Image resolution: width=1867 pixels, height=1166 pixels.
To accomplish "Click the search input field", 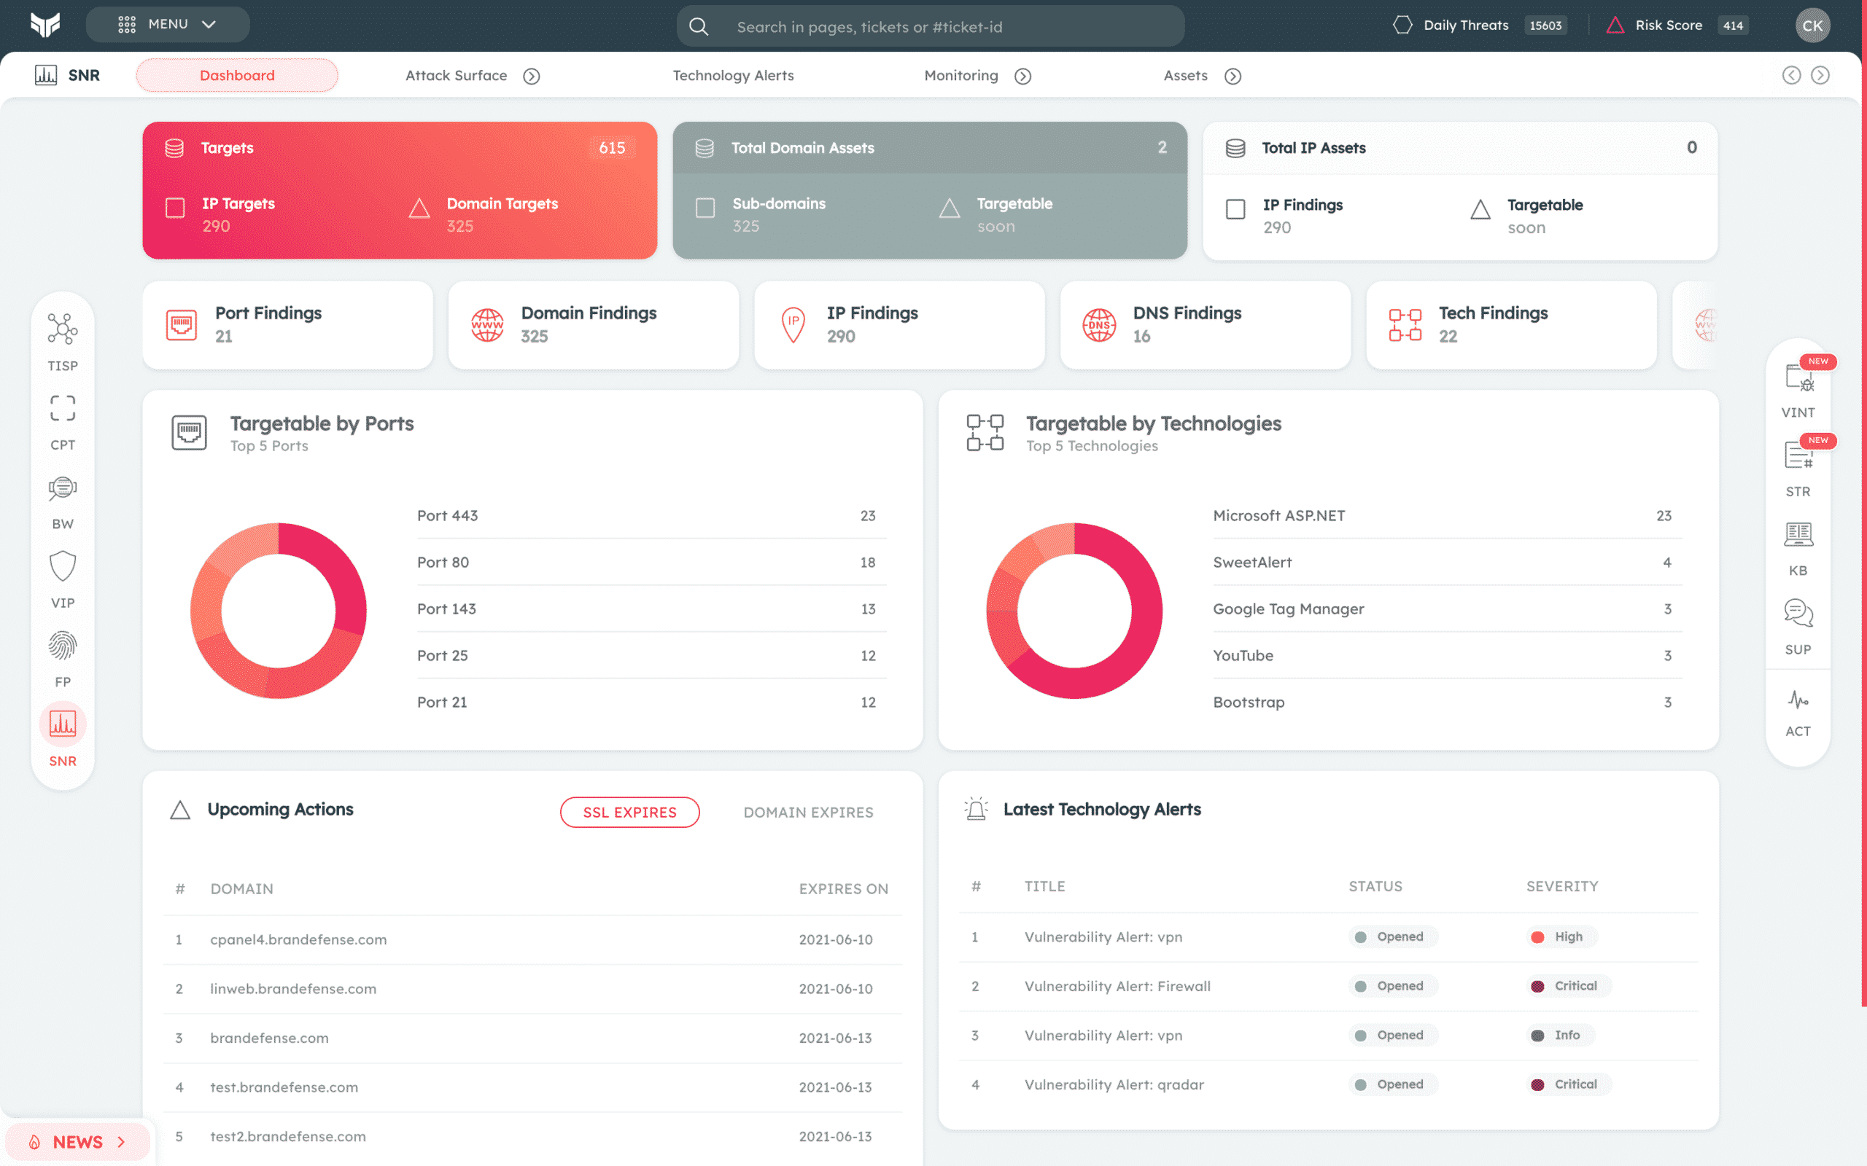I will [930, 27].
